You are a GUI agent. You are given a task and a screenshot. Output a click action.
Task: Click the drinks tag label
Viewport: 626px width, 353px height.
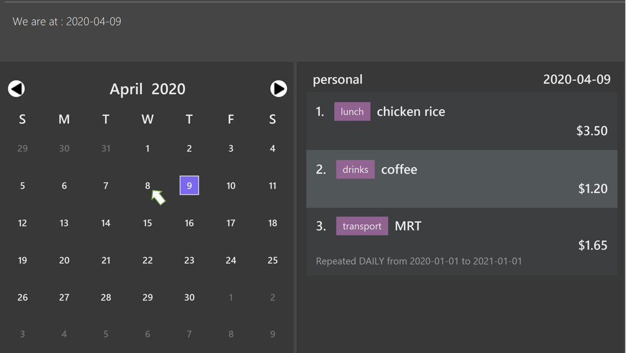355,169
